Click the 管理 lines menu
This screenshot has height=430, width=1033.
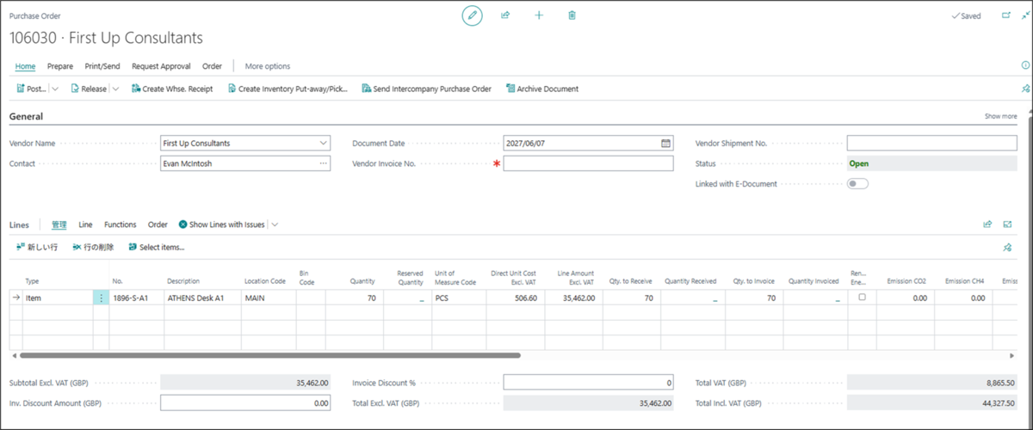(59, 224)
